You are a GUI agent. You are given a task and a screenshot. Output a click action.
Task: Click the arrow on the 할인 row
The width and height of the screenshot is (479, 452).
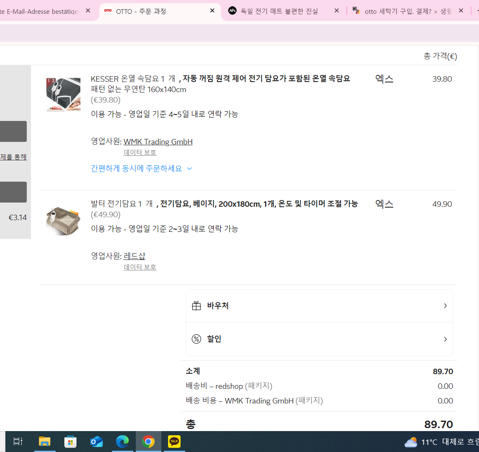[x=446, y=339]
